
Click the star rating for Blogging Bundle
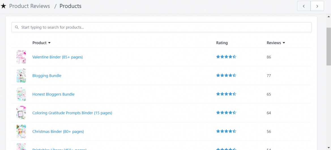[226, 75]
